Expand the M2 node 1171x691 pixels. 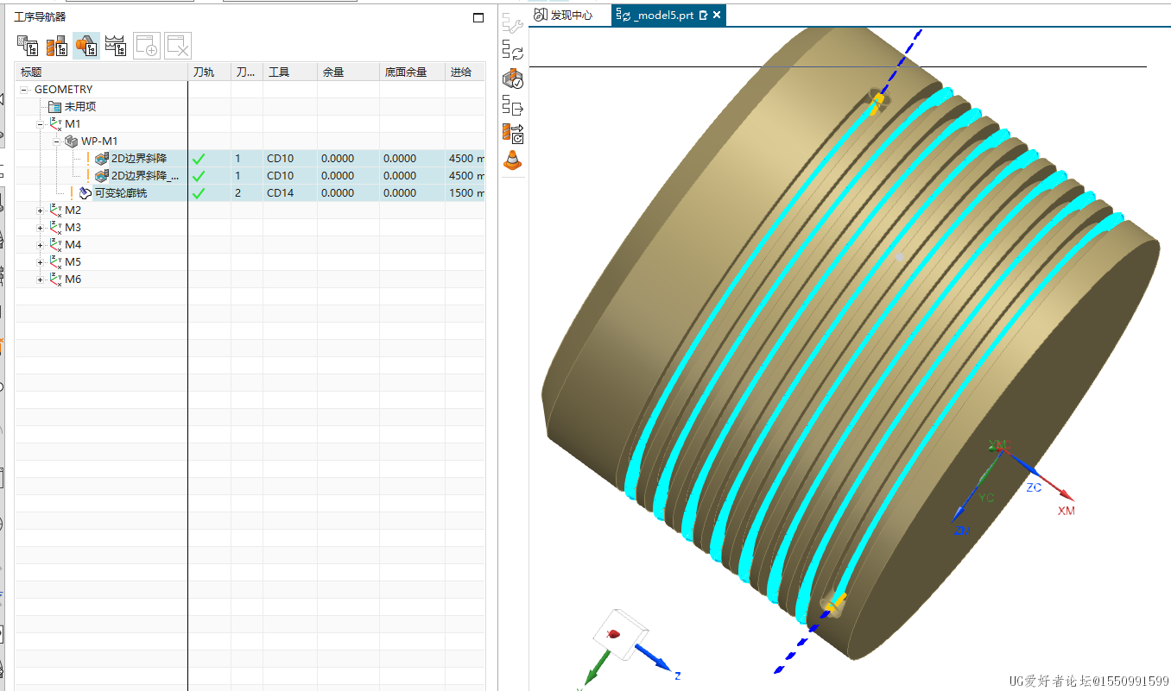pyautogui.click(x=40, y=210)
